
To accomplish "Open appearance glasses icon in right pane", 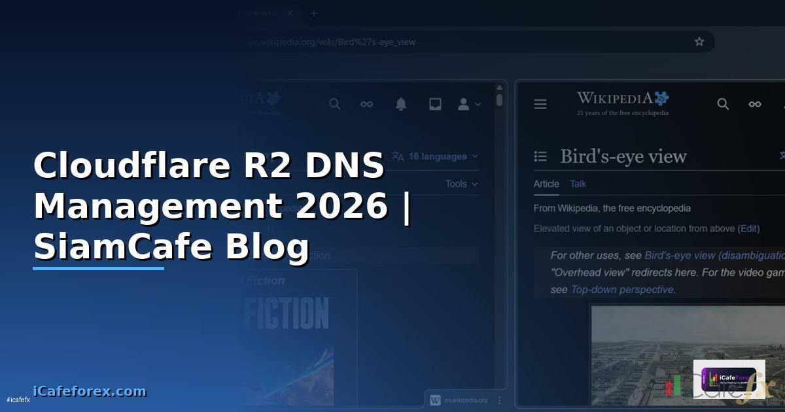I will pos(755,104).
